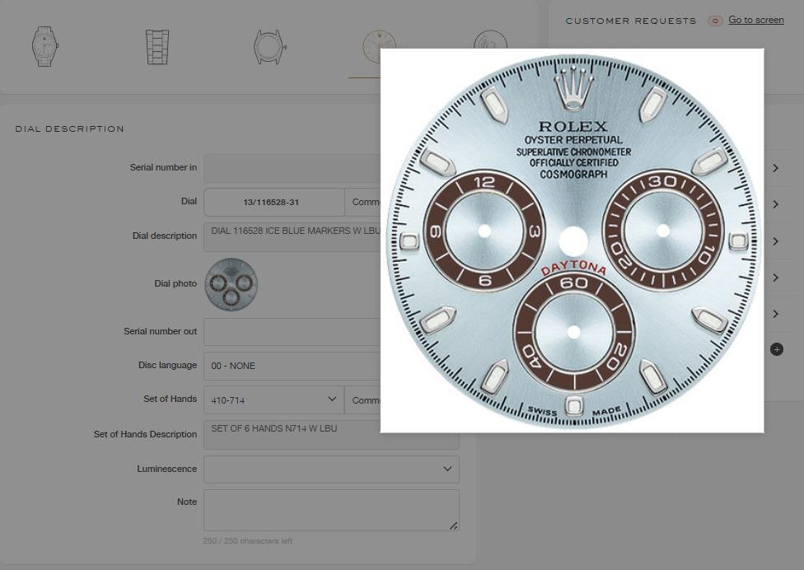Expand the topmost chevron in right panel
The image size is (804, 570).
tap(775, 168)
